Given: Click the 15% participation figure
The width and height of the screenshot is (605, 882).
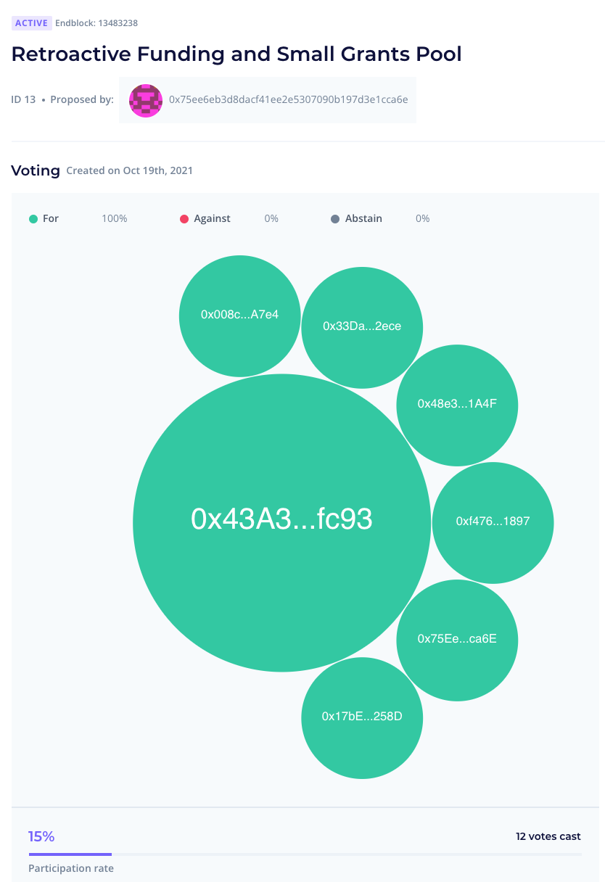Looking at the screenshot, I should [x=41, y=836].
